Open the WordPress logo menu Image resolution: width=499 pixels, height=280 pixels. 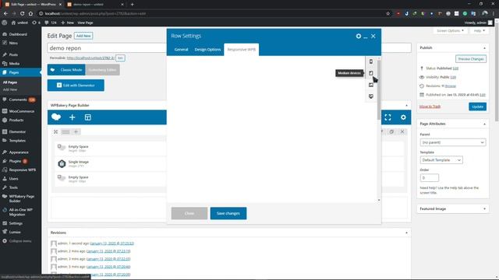click(5, 23)
